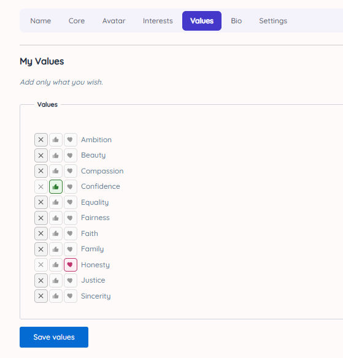Clear Honesty rating with X icon
The height and width of the screenshot is (358, 343).
(41, 265)
